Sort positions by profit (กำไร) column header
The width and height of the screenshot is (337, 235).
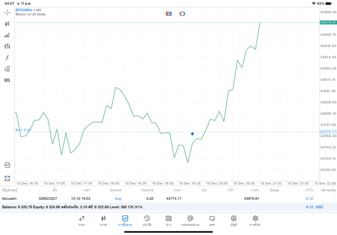pos(309,190)
